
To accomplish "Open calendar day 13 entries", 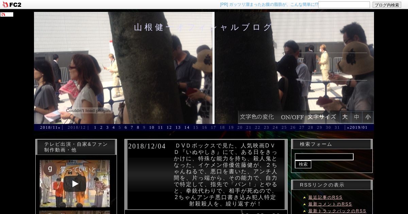I will tap(178, 127).
